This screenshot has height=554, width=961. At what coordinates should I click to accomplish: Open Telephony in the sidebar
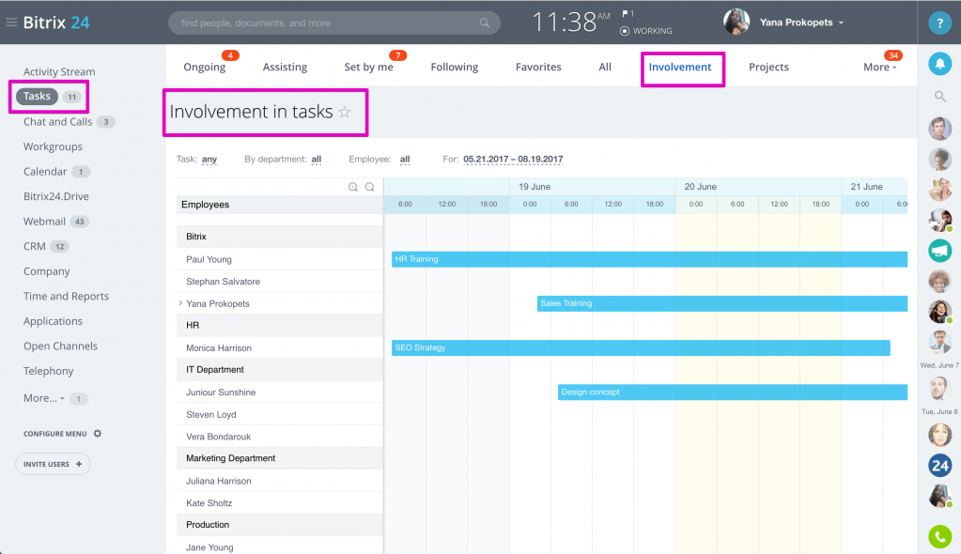(x=49, y=371)
